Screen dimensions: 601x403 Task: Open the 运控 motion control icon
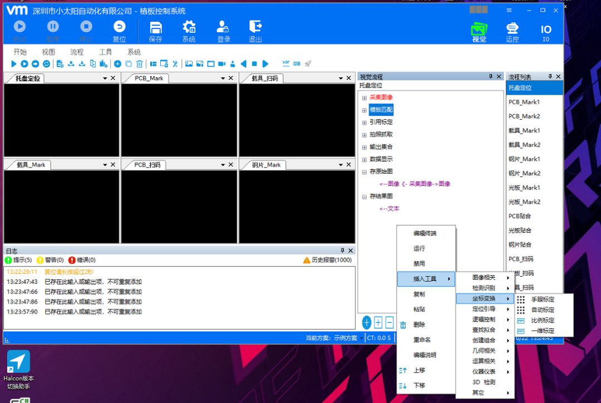coord(512,29)
